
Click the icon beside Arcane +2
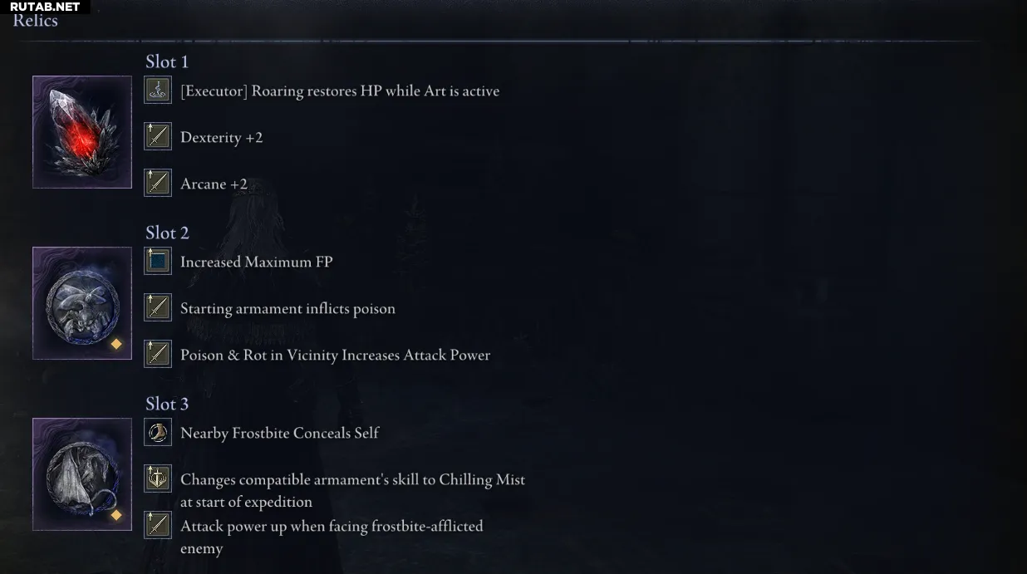coord(158,183)
